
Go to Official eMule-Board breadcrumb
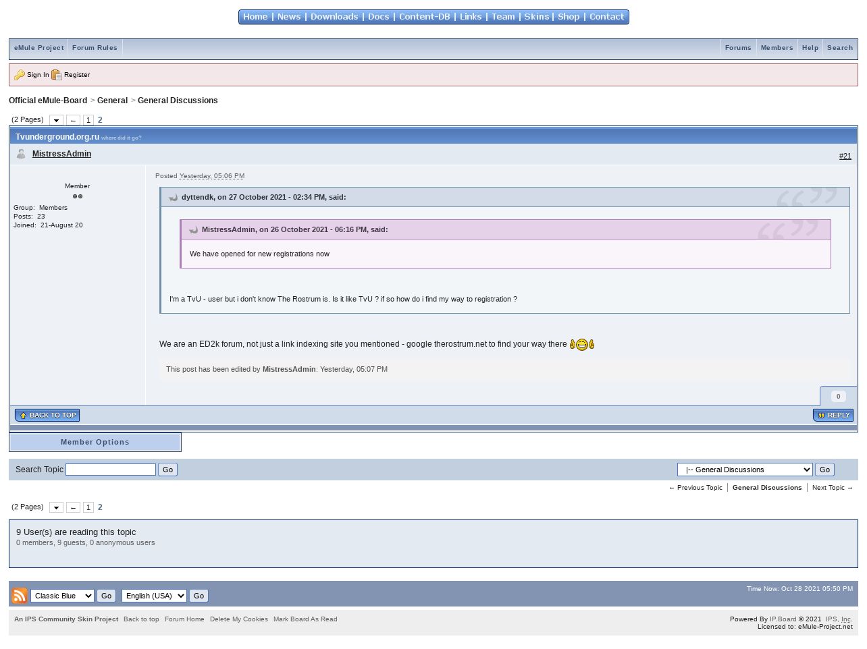click(48, 101)
